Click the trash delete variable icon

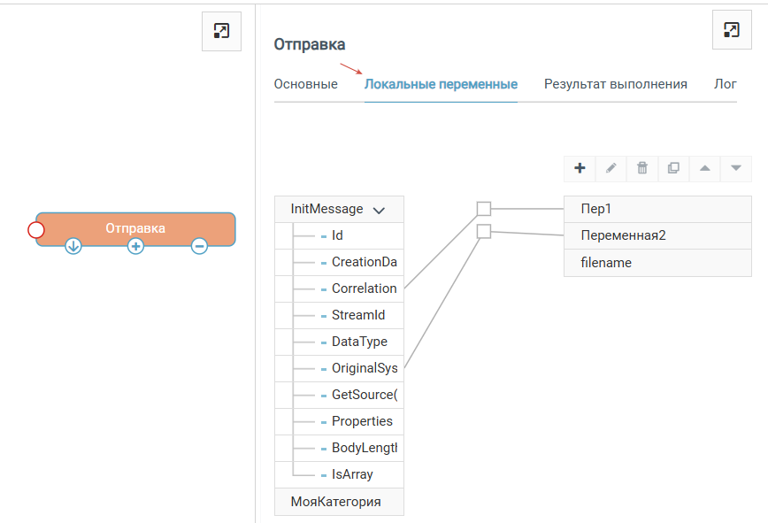(x=642, y=168)
